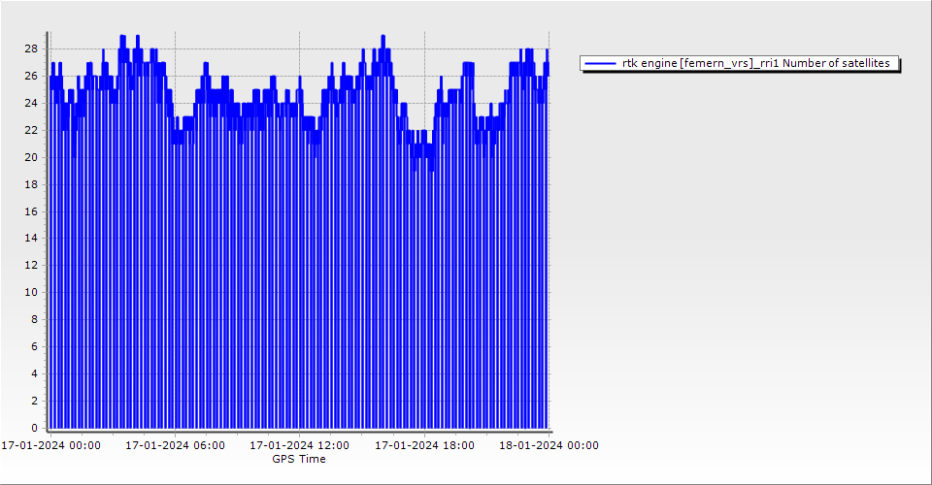Select the y-axis tick label 4

click(x=34, y=373)
